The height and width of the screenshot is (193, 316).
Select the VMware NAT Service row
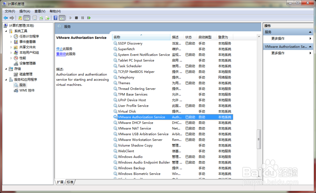pos(173,128)
